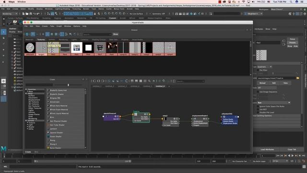Viewport: 307px width, 173px height.
Task: Click the volume icon in macOS menu bar
Action: click(253, 2)
